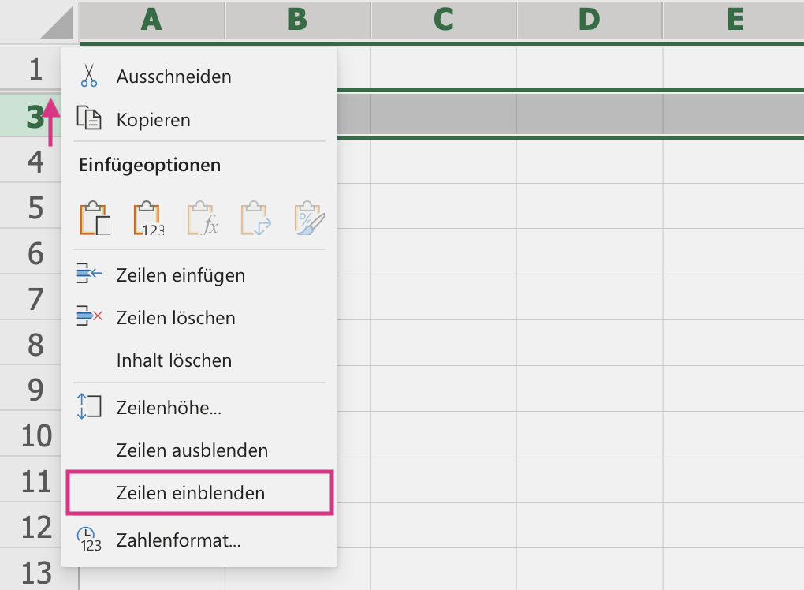Viewport: 804px width, 590px height.
Task: Select Inhalt löschen menu entry
Action: click(x=173, y=360)
